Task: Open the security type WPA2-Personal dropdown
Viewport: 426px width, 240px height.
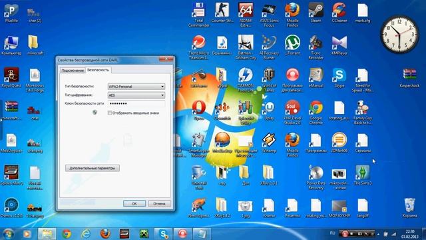Action: click(136, 87)
